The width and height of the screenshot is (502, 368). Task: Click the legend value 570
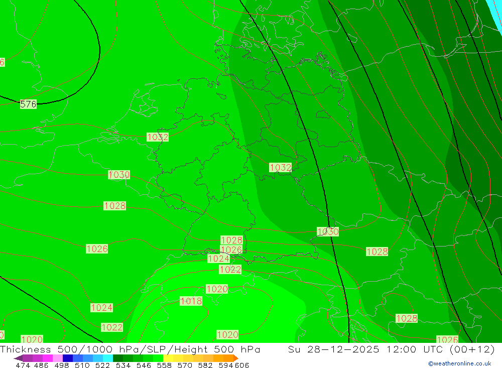[x=185, y=365]
